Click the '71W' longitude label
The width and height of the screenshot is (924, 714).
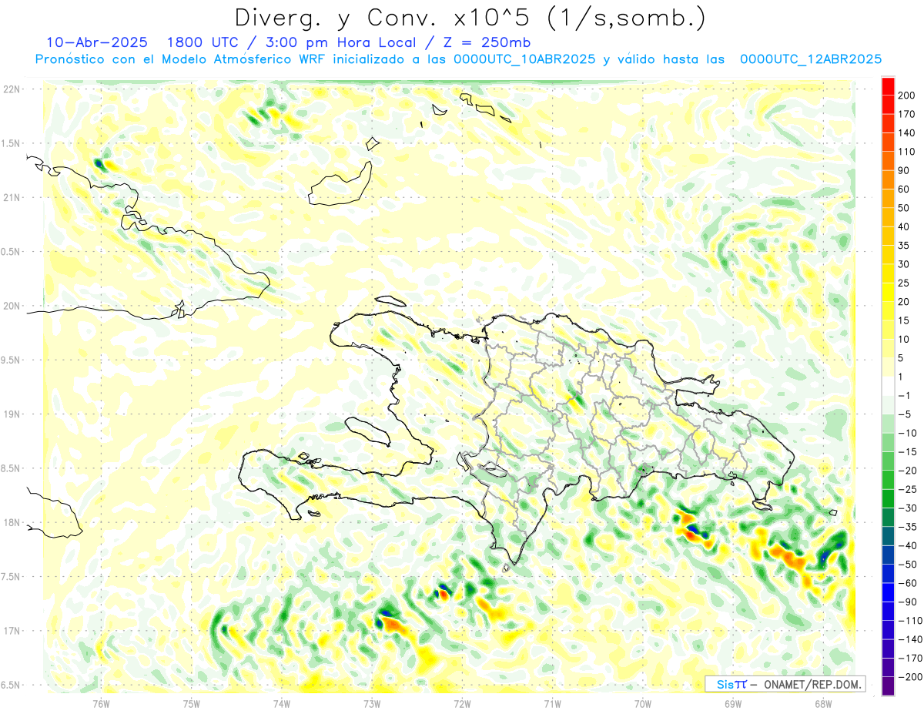click(x=552, y=703)
